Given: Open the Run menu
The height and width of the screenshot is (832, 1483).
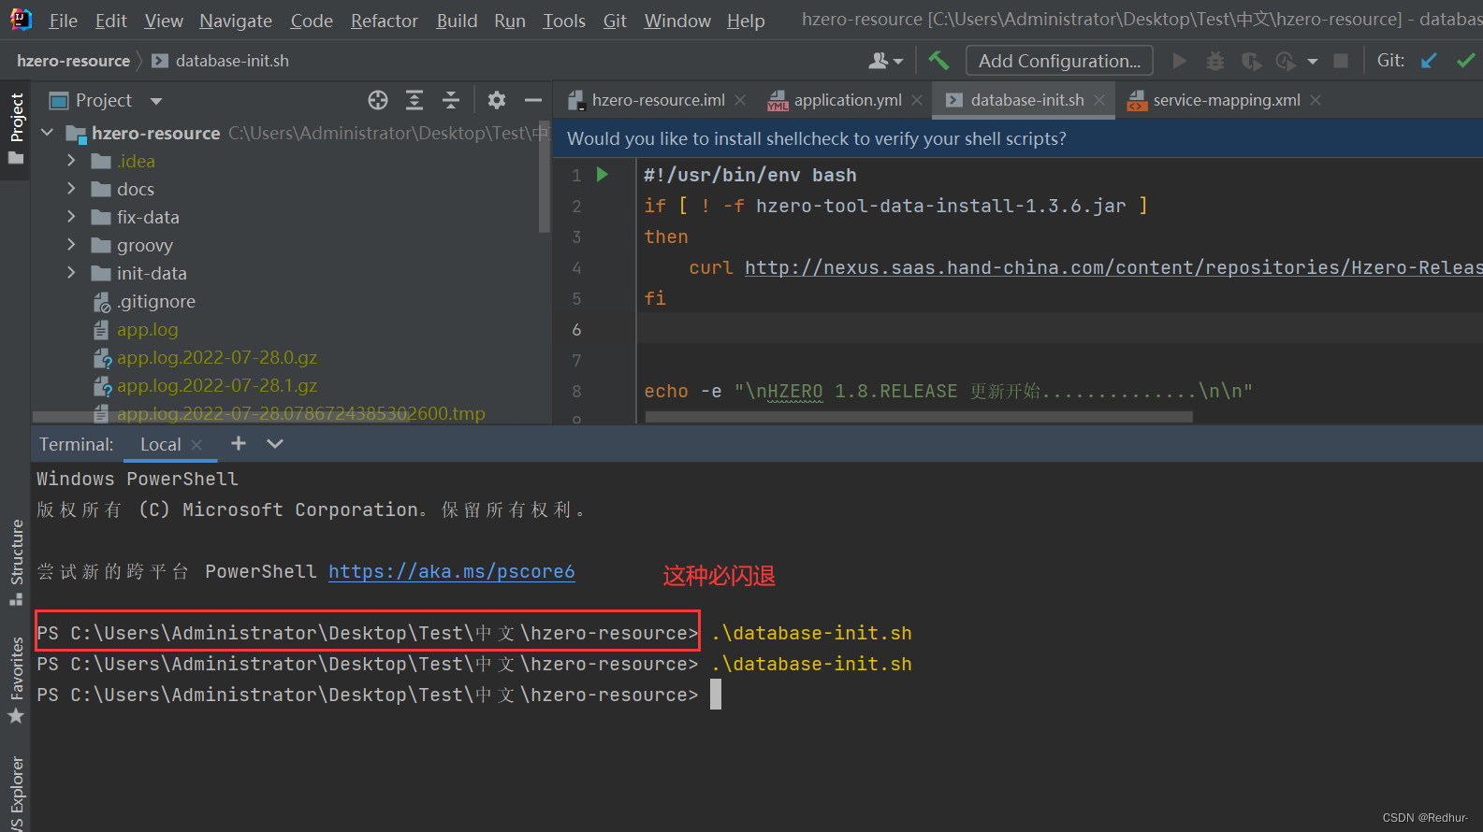Looking at the screenshot, I should pyautogui.click(x=510, y=21).
